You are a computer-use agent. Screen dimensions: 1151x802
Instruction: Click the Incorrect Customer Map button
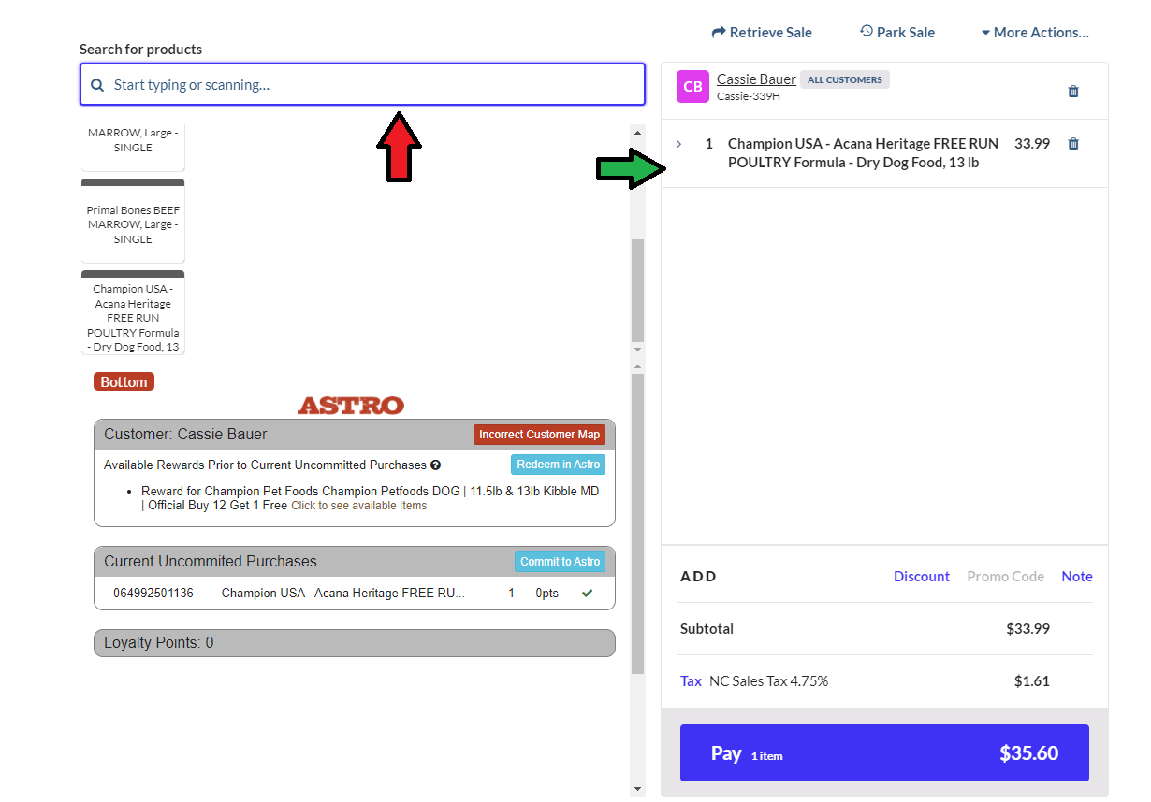click(539, 435)
